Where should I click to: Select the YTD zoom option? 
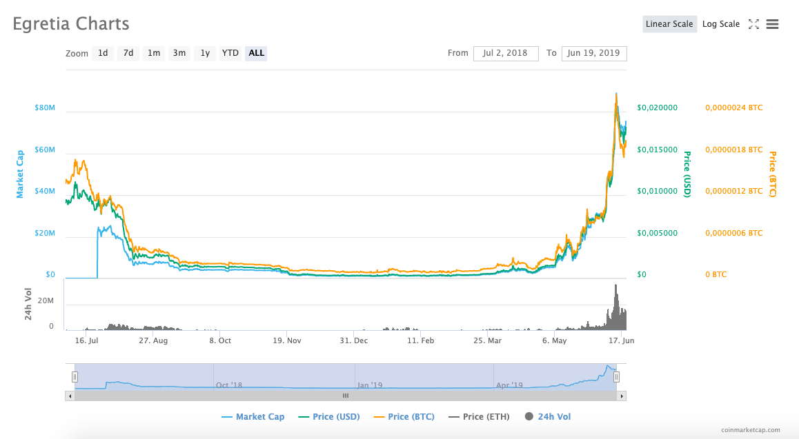coord(230,53)
